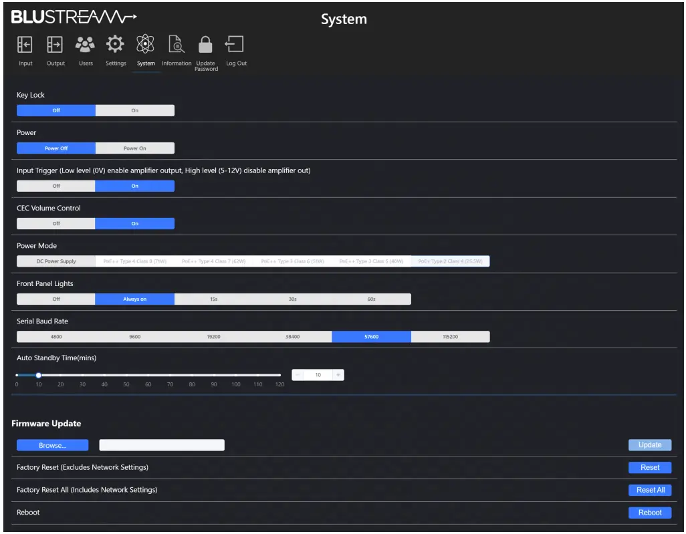Viewport: 686px width, 534px height.
Task: Set Key Lock to On
Action: click(x=135, y=110)
